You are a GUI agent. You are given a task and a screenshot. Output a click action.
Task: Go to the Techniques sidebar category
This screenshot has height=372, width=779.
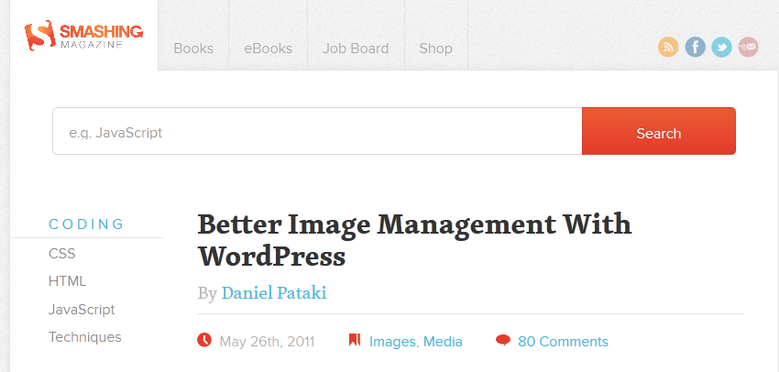(85, 337)
